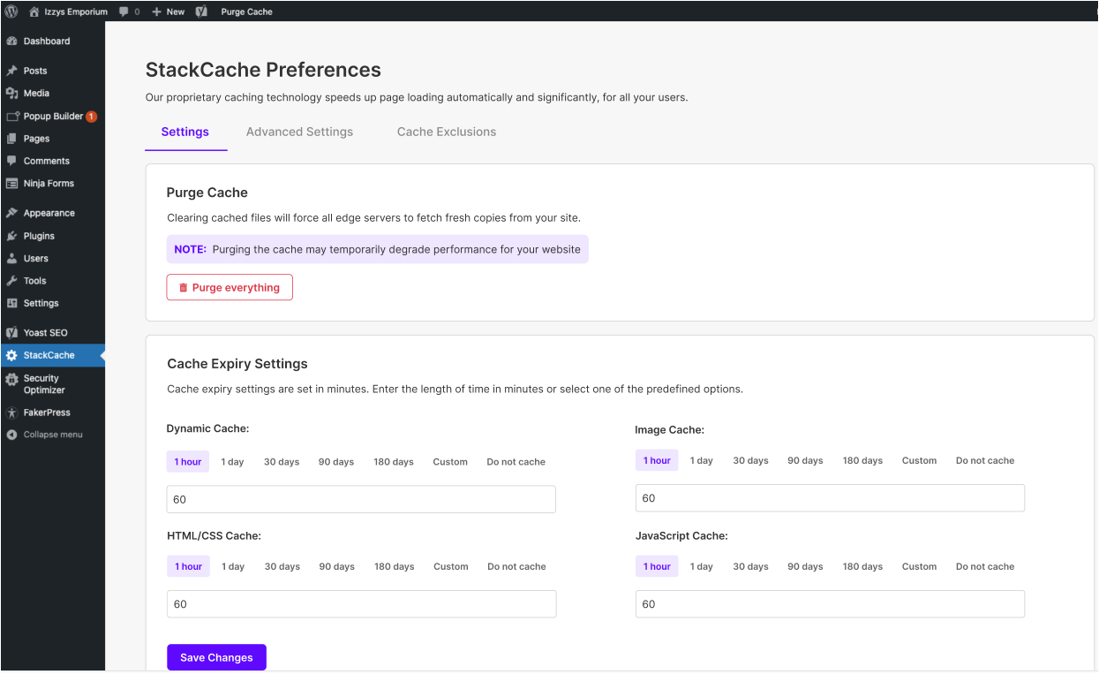Click the Posts pushpin icon
Screen dimensions: 1099x674
(11, 71)
